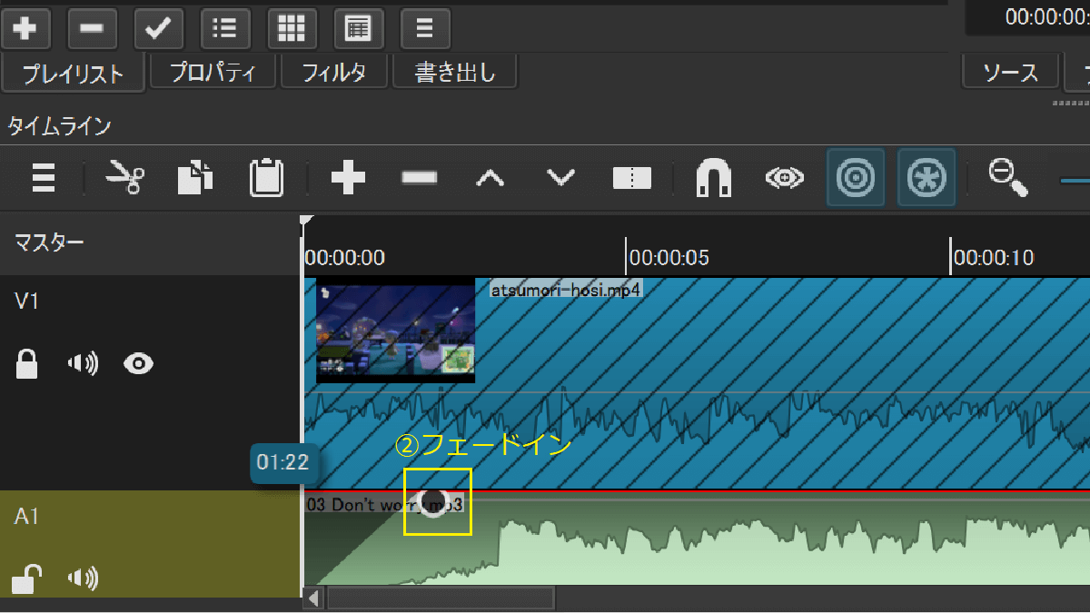Image resolution: width=1090 pixels, height=613 pixels.
Task: Select the fade-in control on the Don't worry.mp3 clip
Action: [x=434, y=504]
